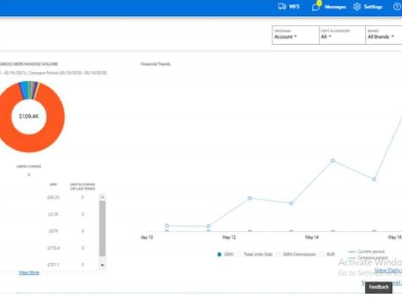Select the GMV-Commission radio button
This screenshot has height=302, width=402.
278,254
